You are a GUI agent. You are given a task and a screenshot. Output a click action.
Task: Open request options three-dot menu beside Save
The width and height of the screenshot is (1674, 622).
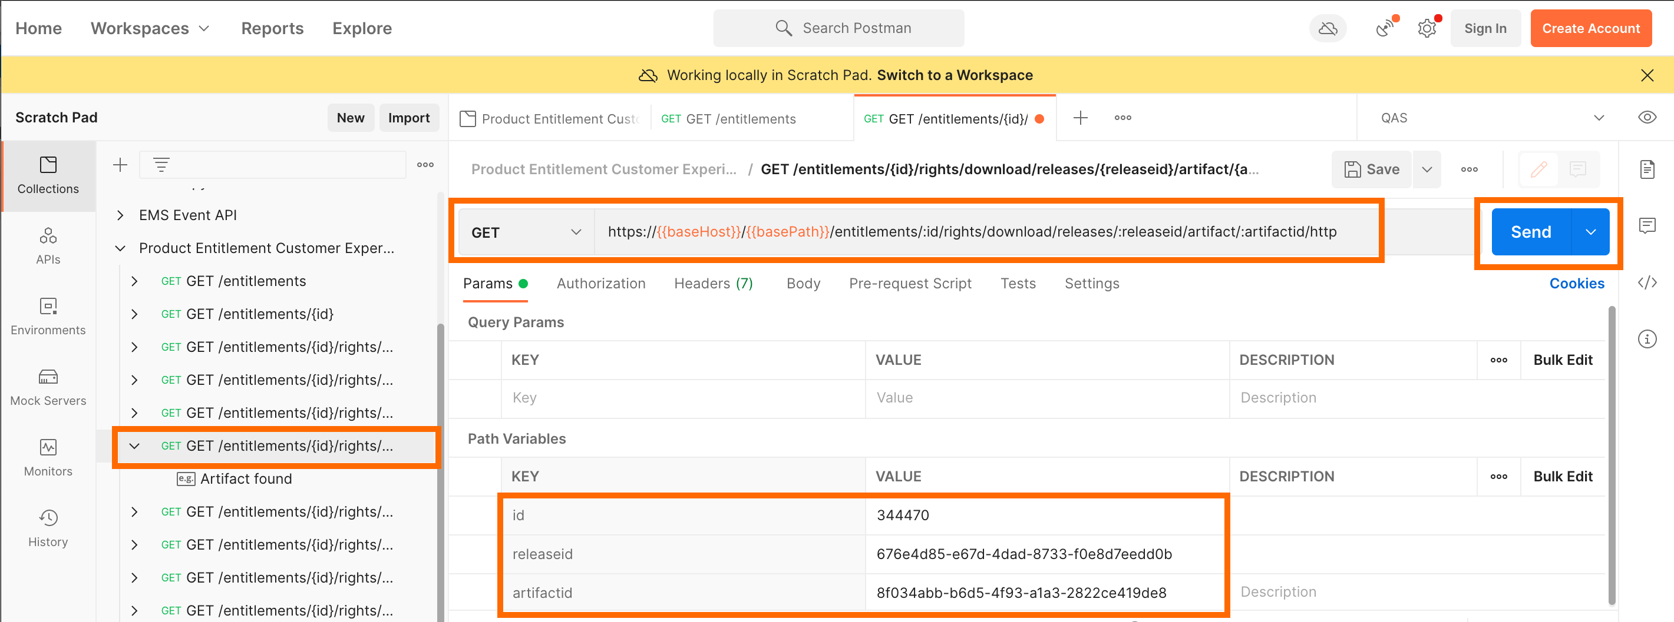[x=1468, y=169]
